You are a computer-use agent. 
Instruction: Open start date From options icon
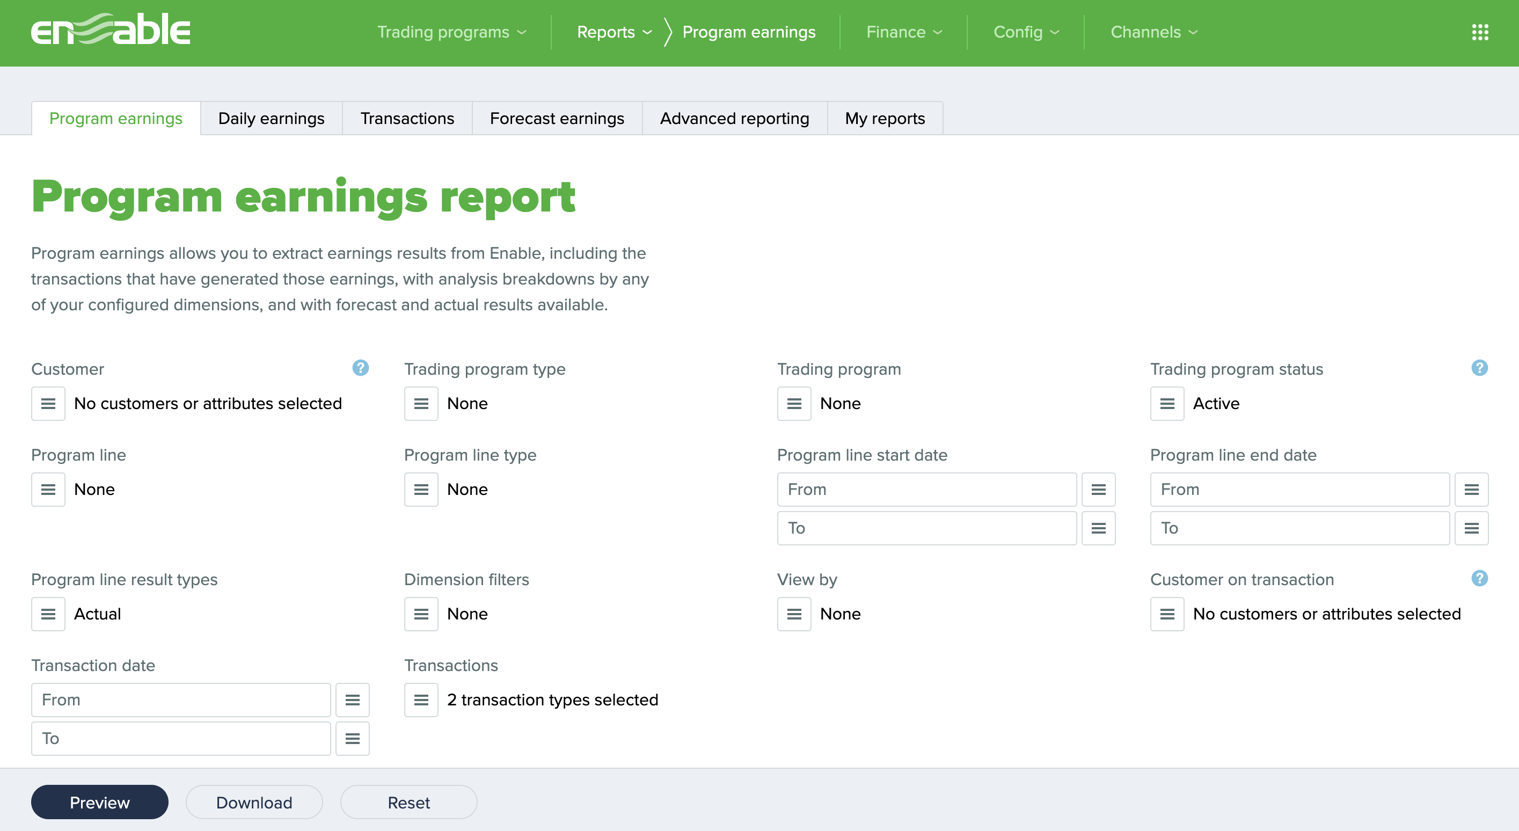[1099, 490]
